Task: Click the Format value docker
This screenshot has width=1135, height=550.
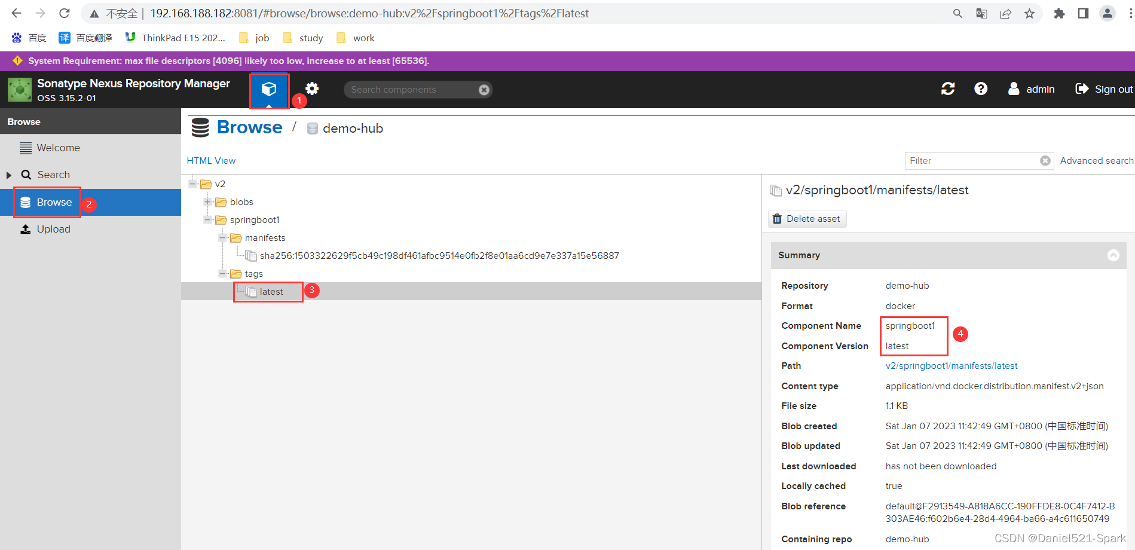Action: pyautogui.click(x=900, y=306)
